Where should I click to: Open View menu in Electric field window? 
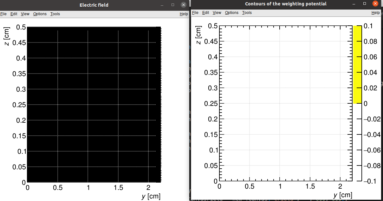(25, 14)
